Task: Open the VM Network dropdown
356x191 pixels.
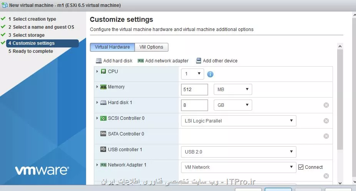Action: pyautogui.click(x=239, y=167)
